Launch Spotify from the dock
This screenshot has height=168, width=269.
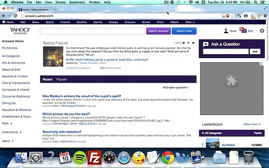click(x=80, y=157)
